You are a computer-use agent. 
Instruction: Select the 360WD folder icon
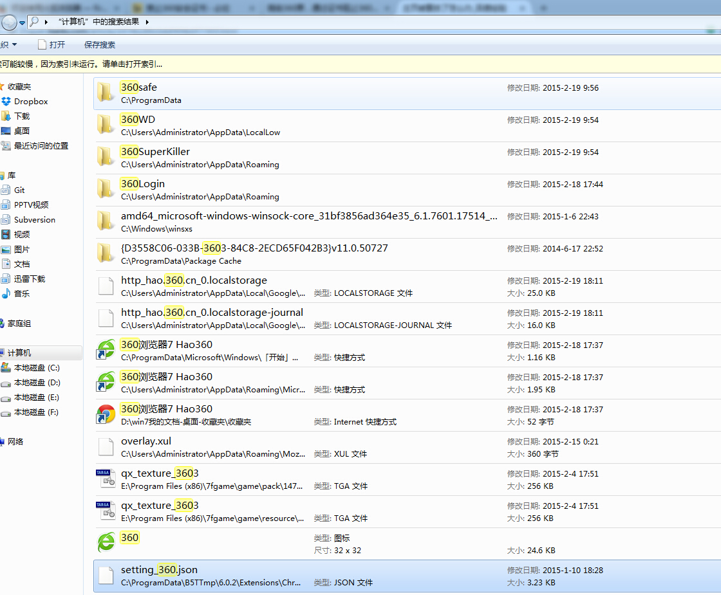pos(106,125)
